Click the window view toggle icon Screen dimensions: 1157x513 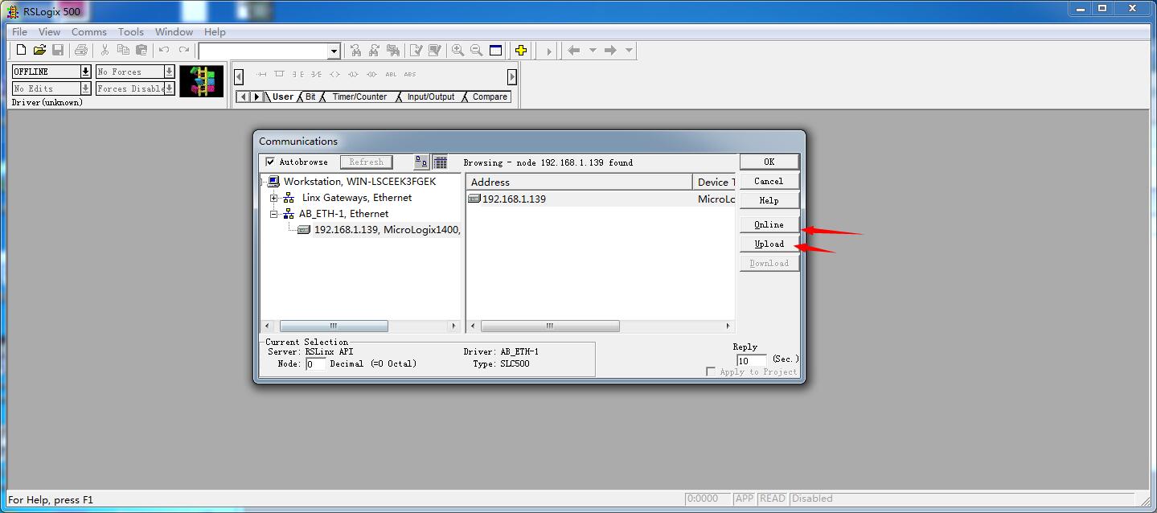tap(496, 50)
